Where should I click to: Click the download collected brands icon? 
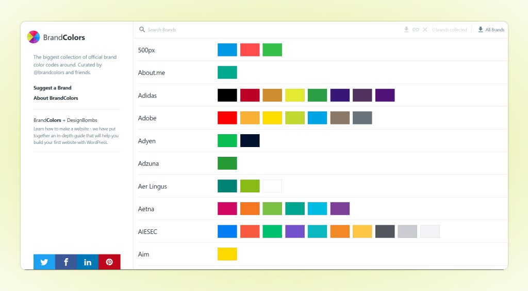(406, 29)
